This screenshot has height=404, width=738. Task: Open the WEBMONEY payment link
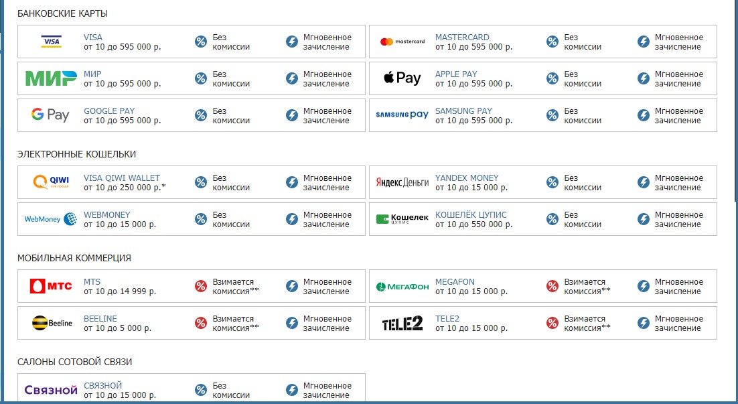107,215
